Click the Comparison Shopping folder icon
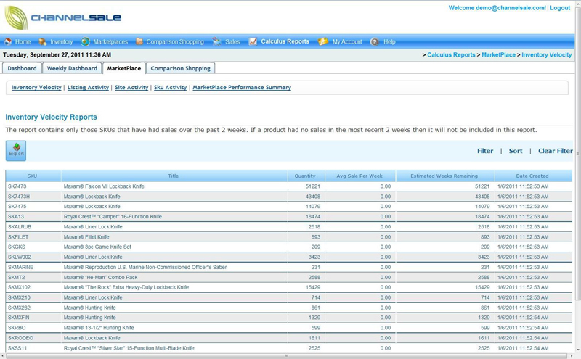This screenshot has width=581, height=359. [x=139, y=42]
